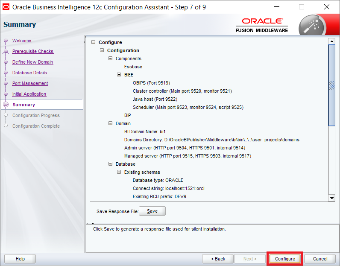Collapse the Domain node
The width and height of the screenshot is (340, 266).
tap(111, 123)
